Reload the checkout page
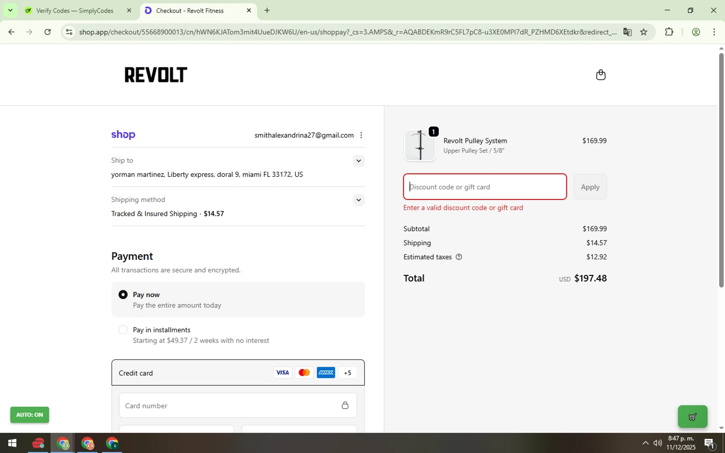This screenshot has width=725, height=453. [47, 32]
